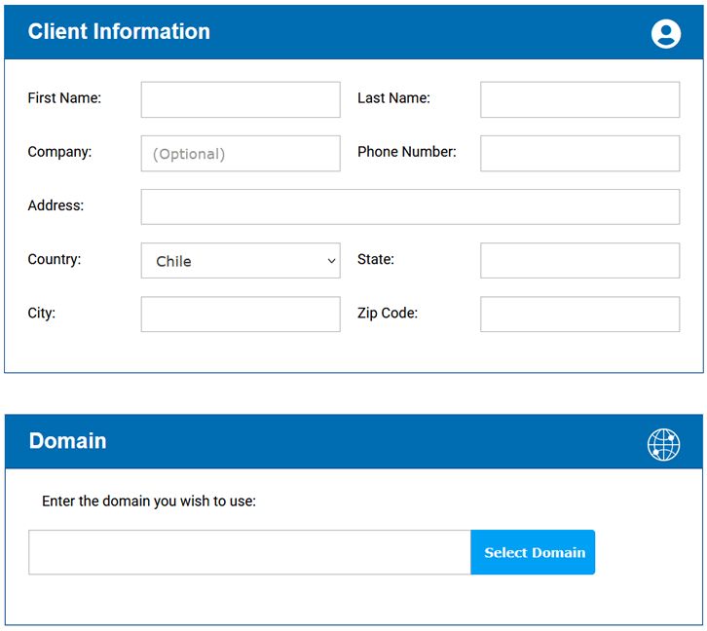This screenshot has width=707, height=631.
Task: Click inside the Address field
Action: pos(410,206)
